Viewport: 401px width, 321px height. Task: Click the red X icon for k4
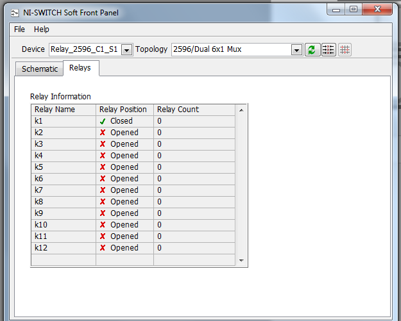(x=103, y=156)
